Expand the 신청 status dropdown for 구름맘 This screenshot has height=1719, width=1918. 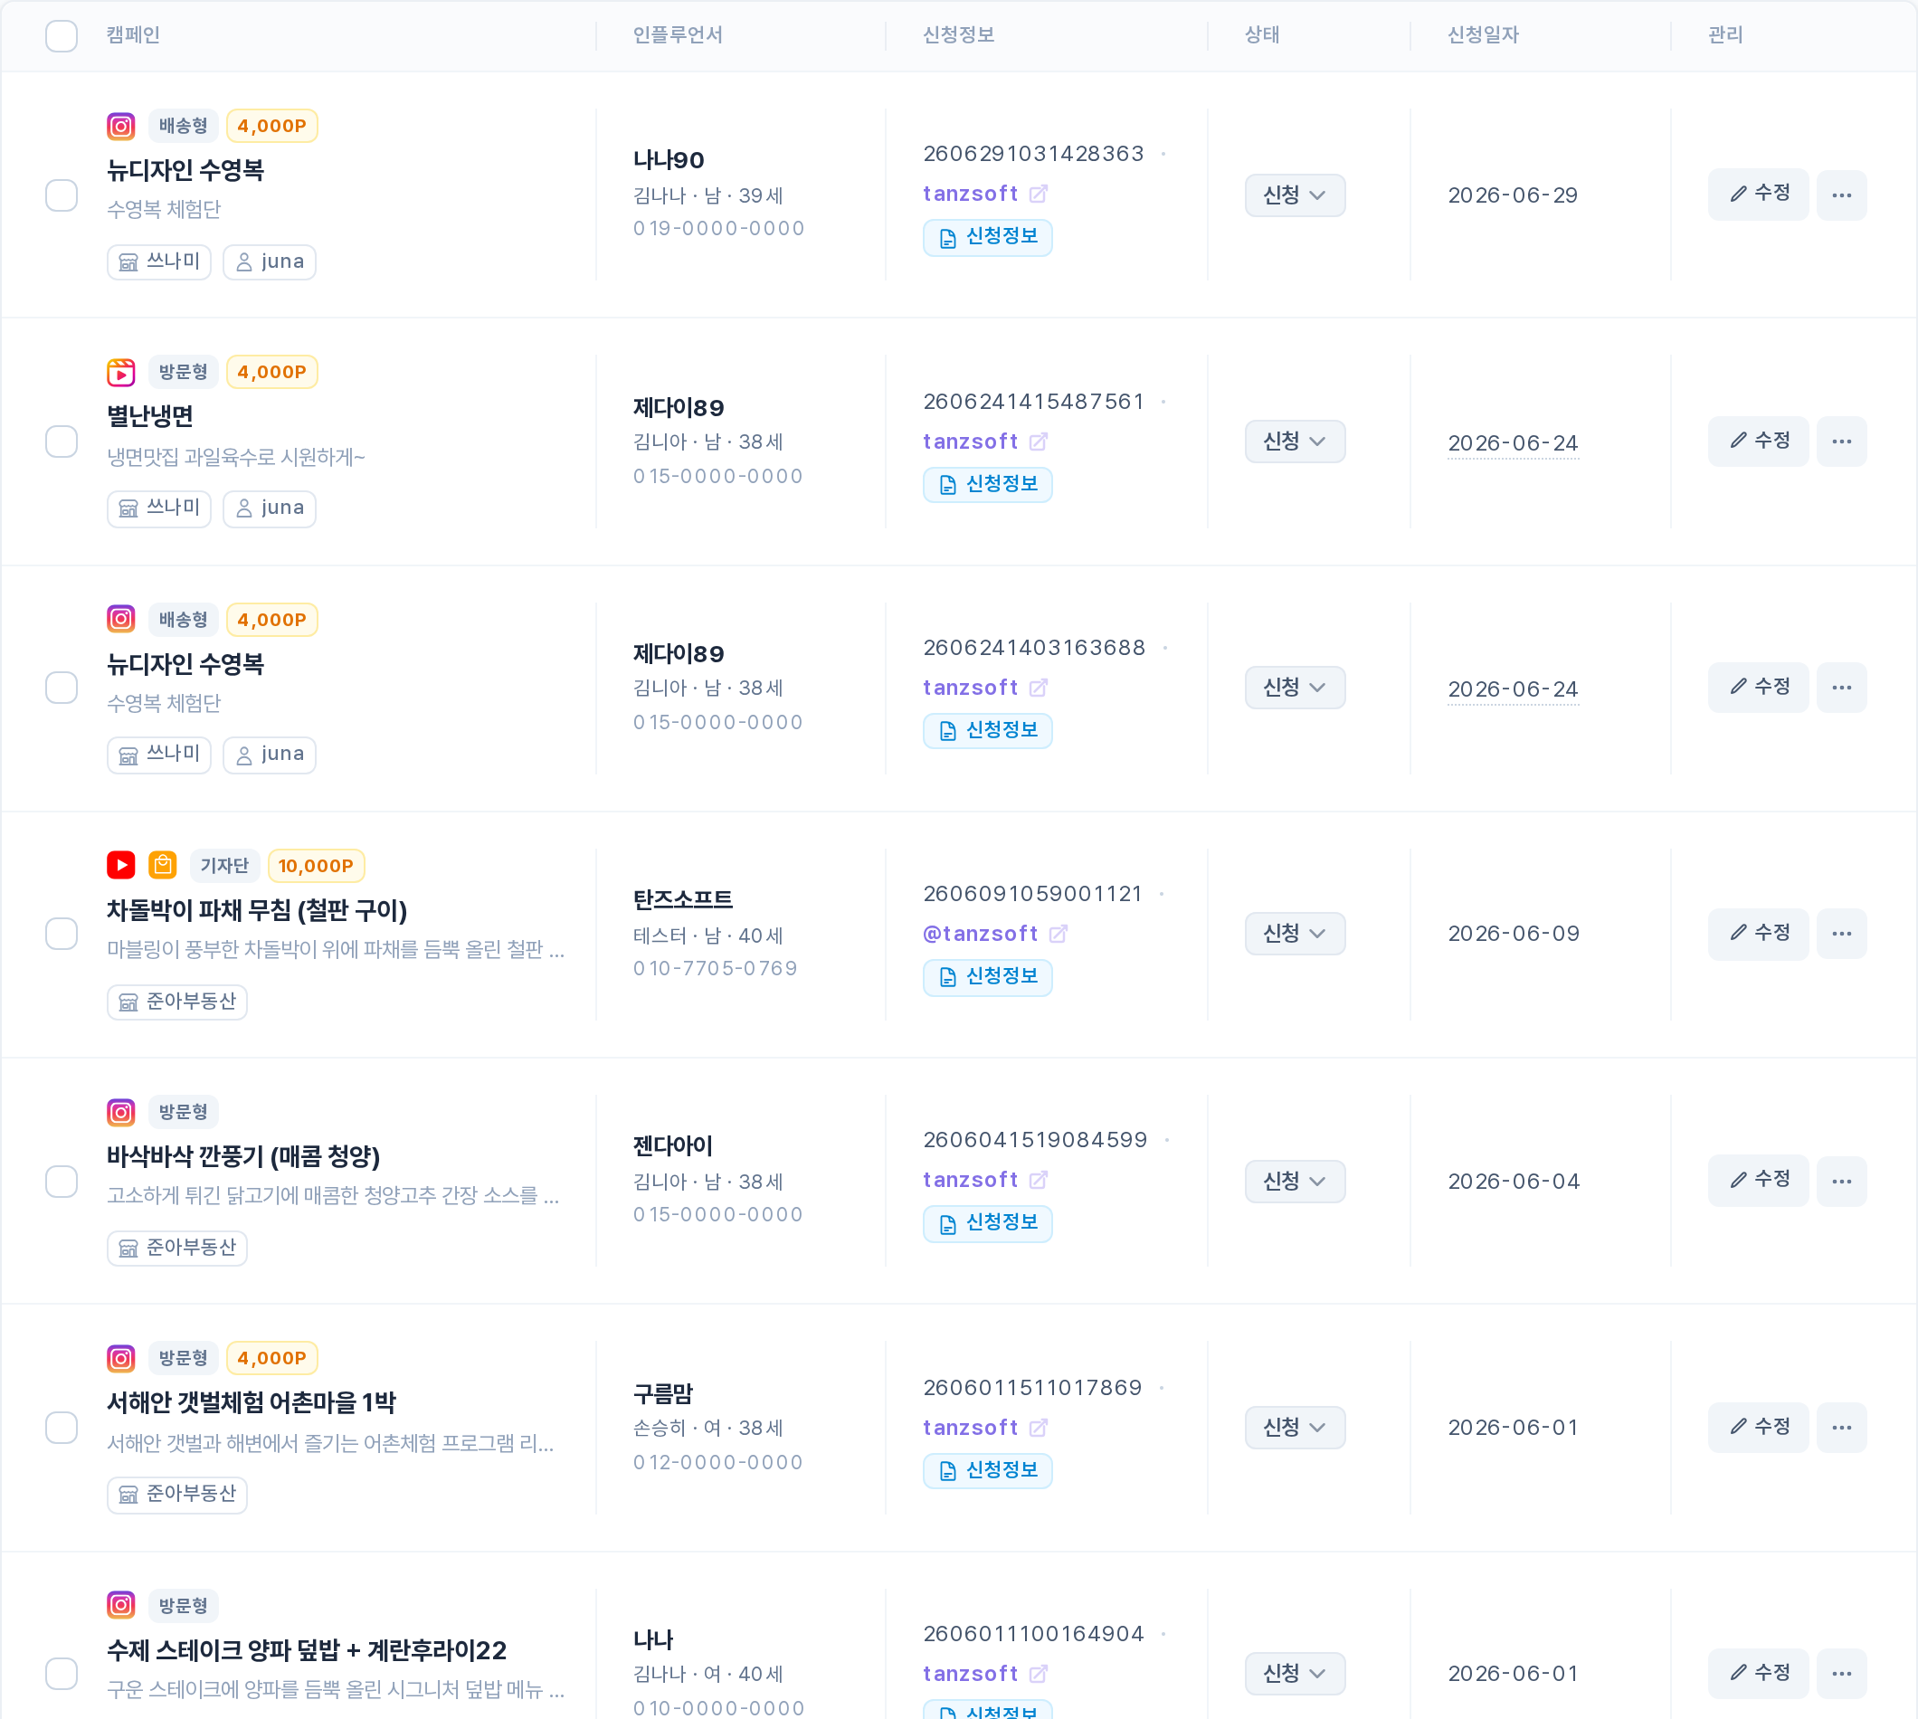tap(1295, 1428)
